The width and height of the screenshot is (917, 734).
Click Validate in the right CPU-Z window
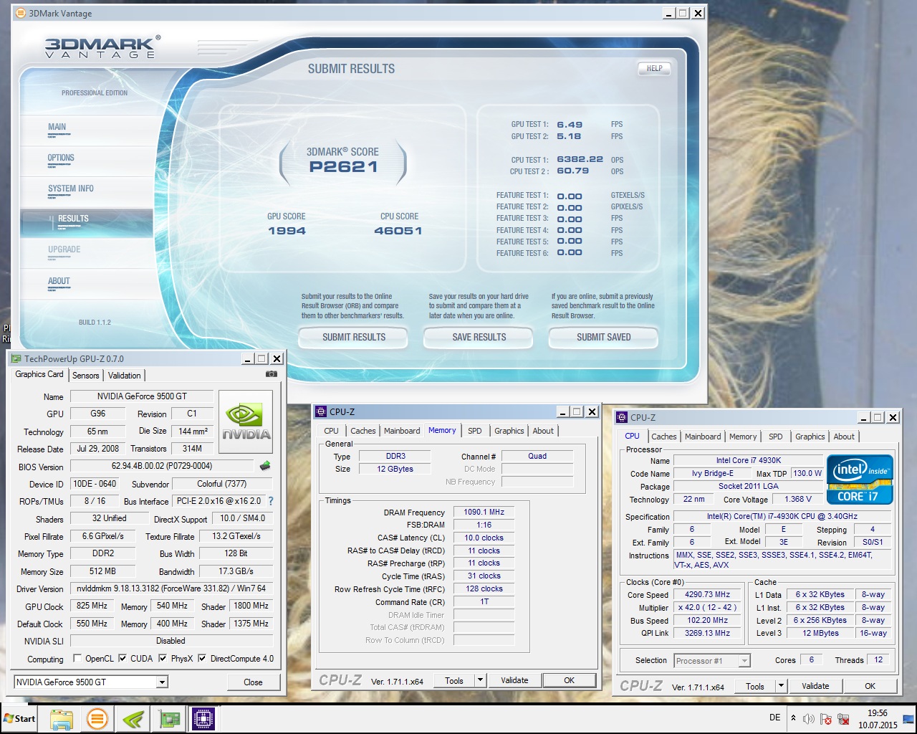815,686
